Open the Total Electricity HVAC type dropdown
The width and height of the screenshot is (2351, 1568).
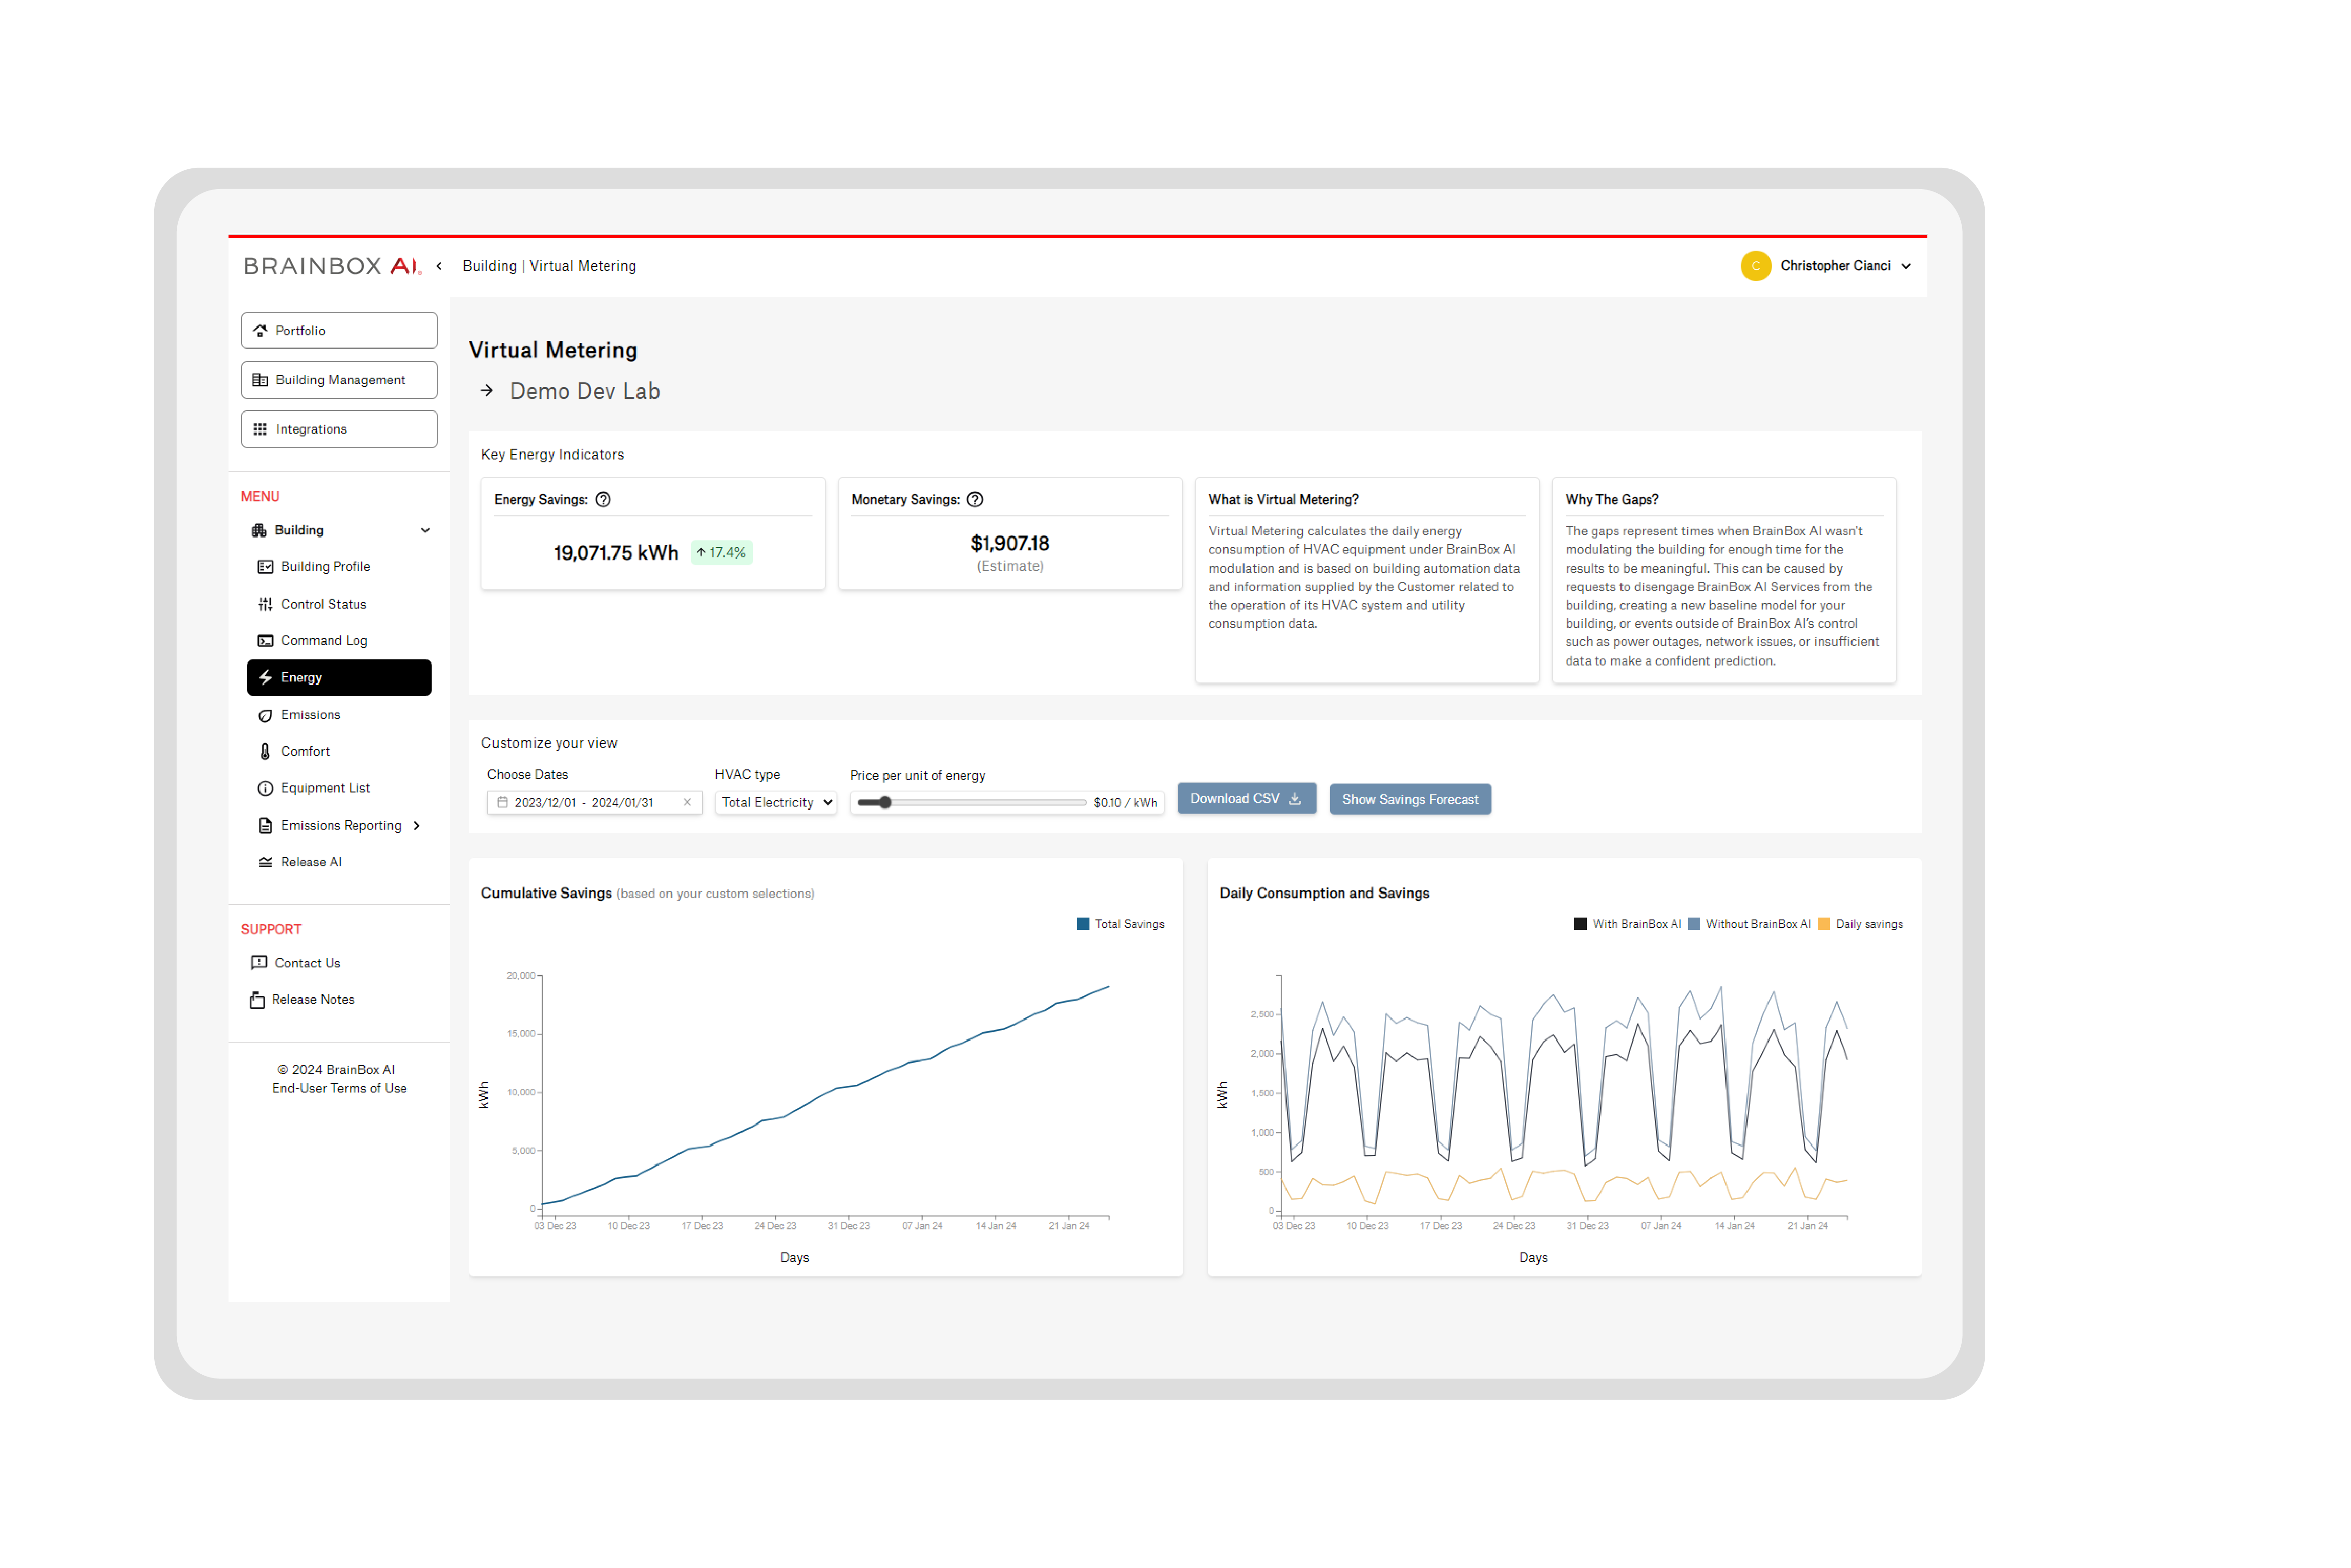pyautogui.click(x=776, y=801)
